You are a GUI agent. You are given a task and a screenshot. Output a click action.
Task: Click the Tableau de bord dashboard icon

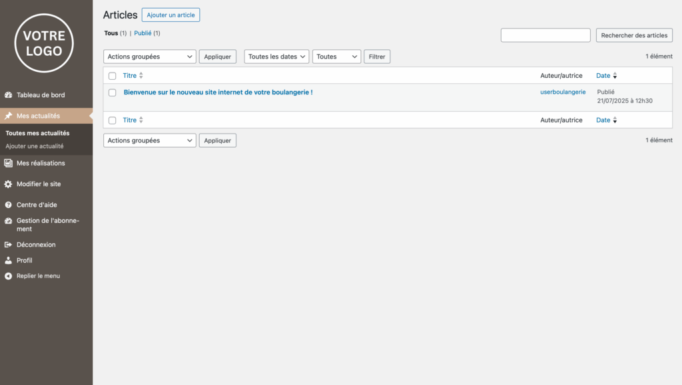[x=9, y=95]
